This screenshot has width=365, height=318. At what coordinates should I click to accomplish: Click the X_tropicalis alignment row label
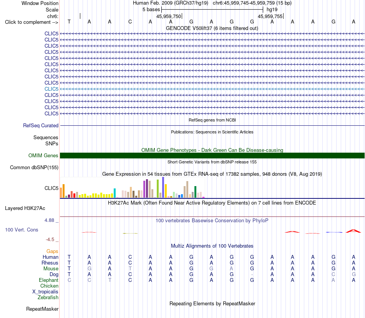tap(45, 292)
